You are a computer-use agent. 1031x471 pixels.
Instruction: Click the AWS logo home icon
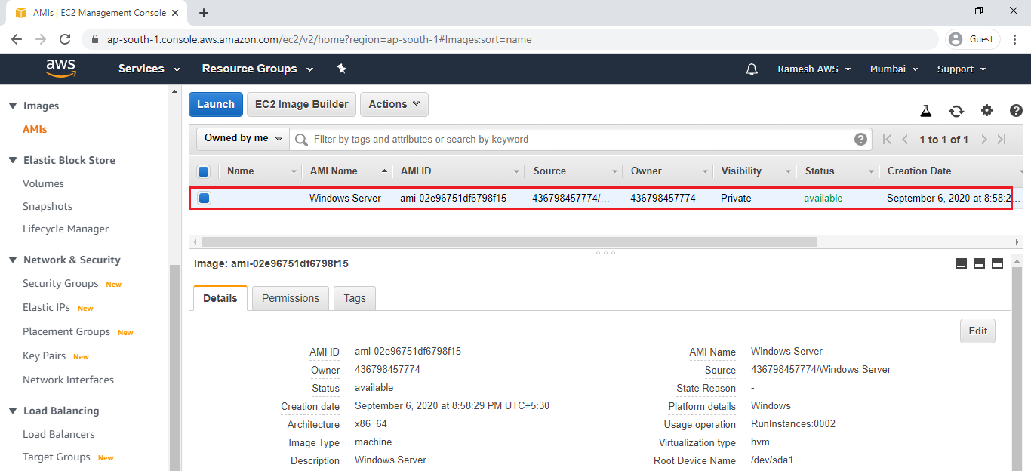click(x=61, y=69)
